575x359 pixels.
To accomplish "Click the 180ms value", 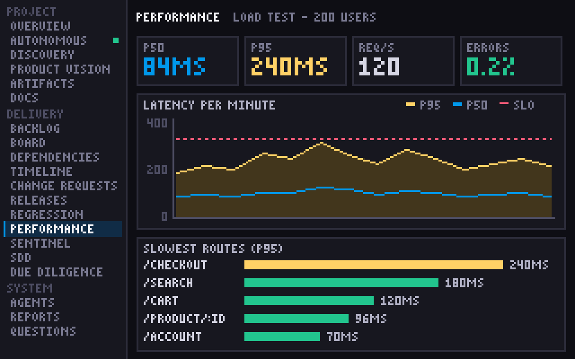I will click(464, 283).
